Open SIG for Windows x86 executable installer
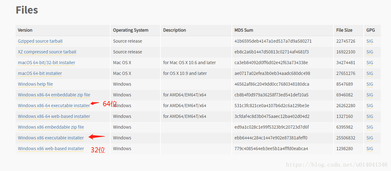The height and width of the screenshot is (171, 391). click(370, 138)
